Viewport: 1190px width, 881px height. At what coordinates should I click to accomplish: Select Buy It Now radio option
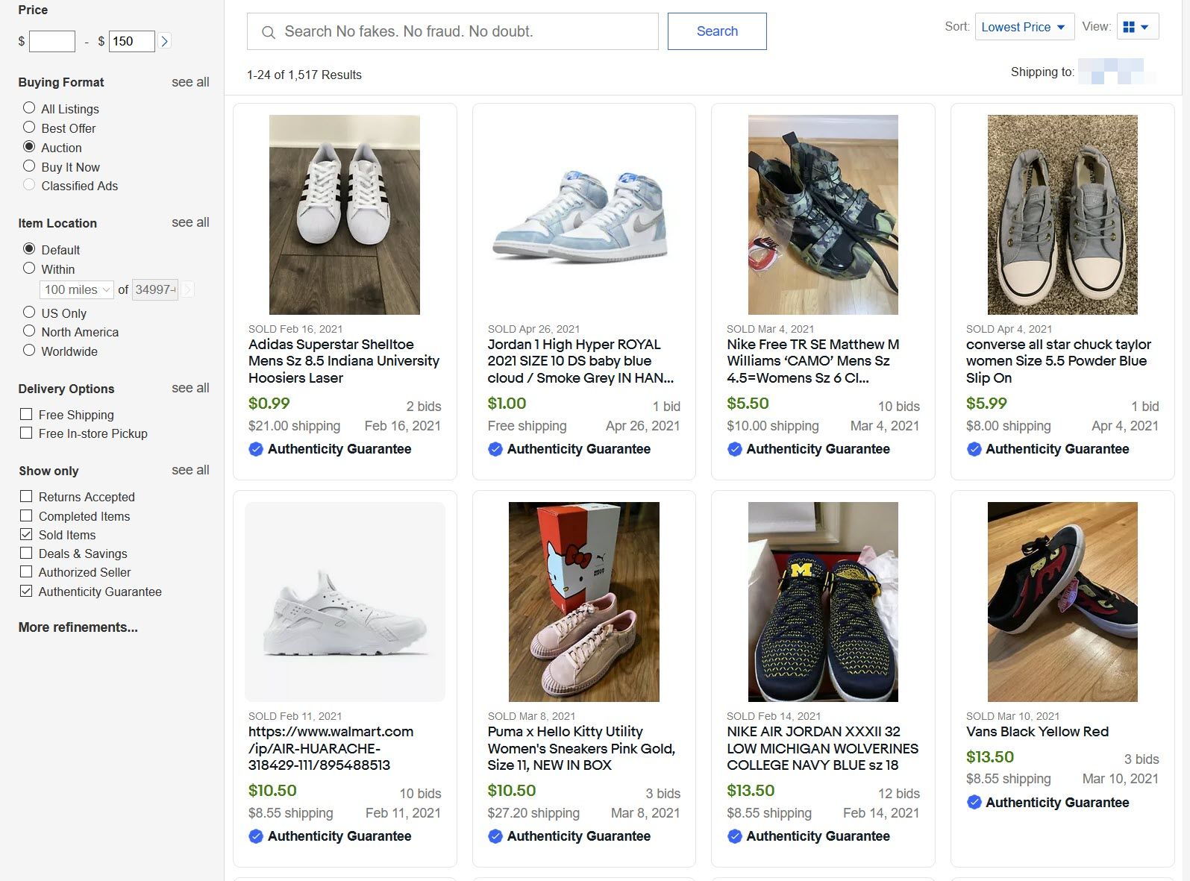tap(29, 166)
